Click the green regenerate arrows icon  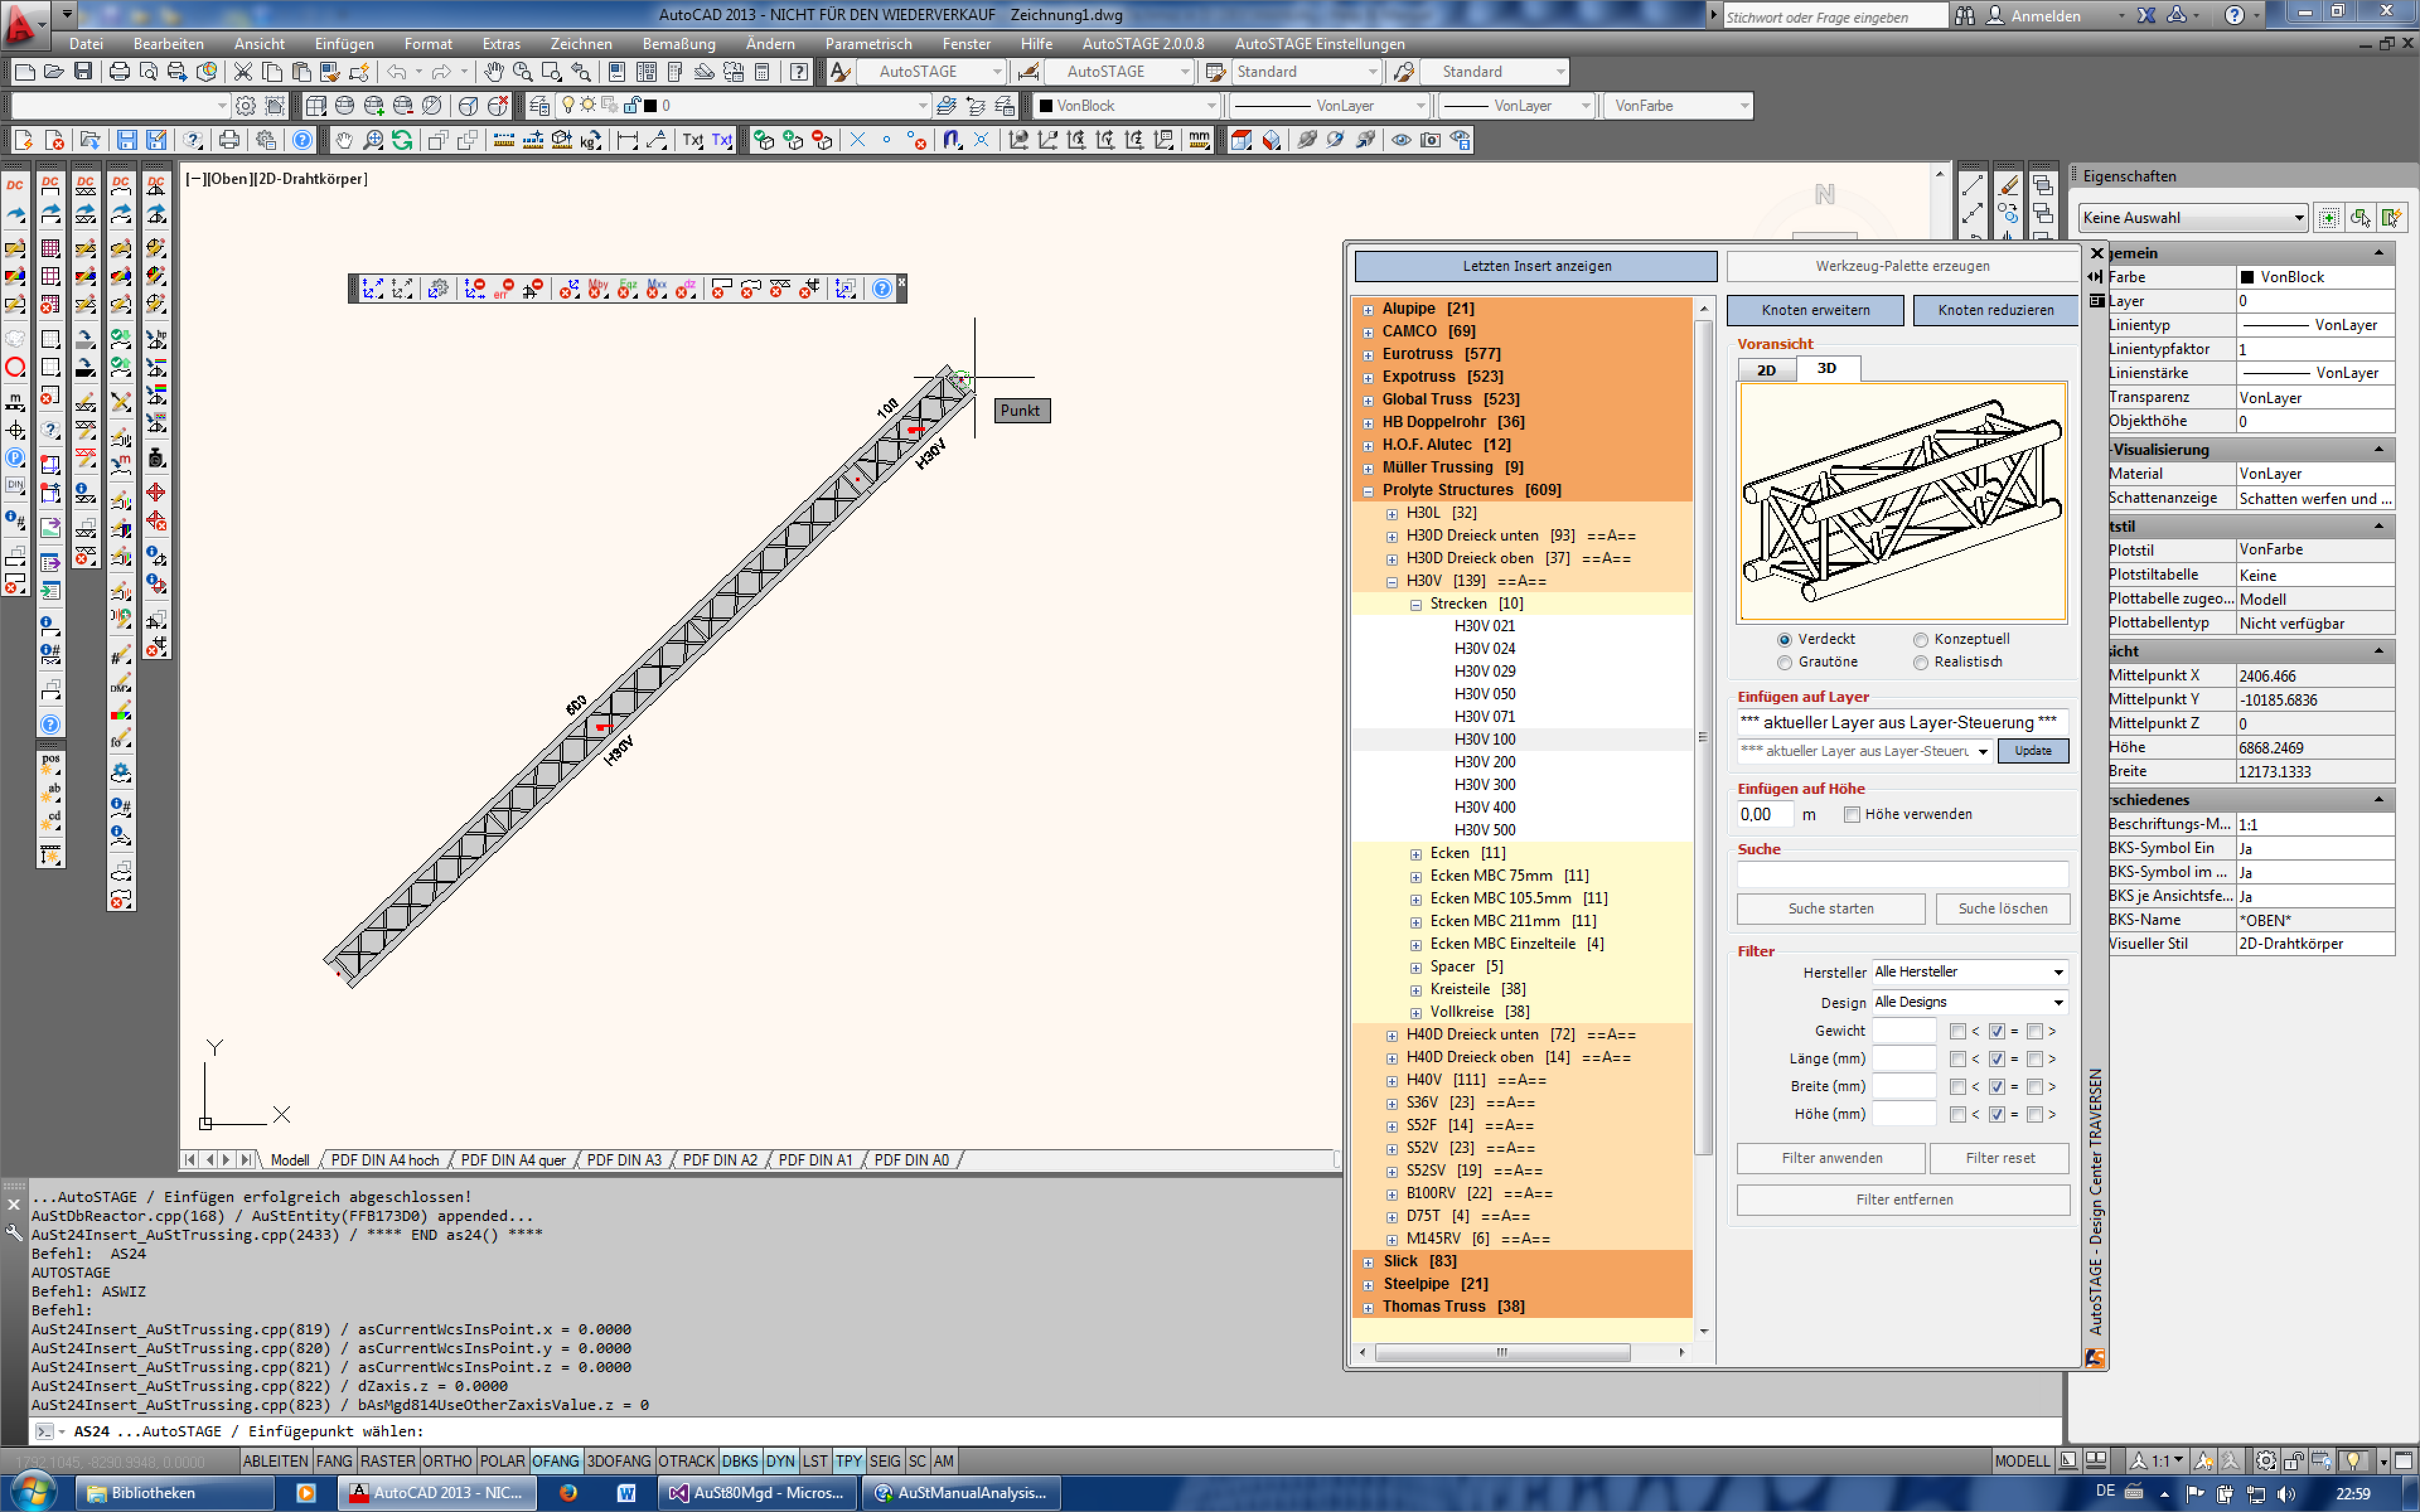[x=402, y=140]
